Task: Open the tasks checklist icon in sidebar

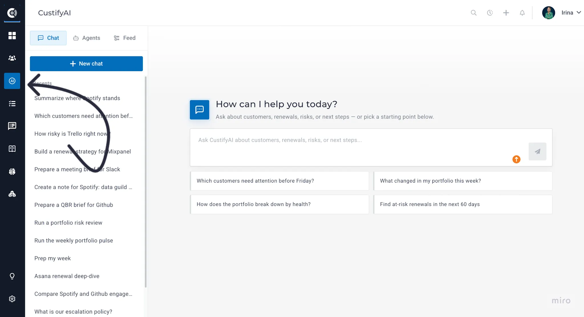Action: click(x=12, y=104)
